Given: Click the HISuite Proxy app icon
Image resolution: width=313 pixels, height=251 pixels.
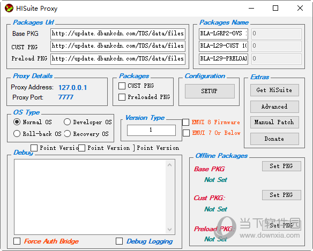Looking at the screenshot, I should point(9,8).
